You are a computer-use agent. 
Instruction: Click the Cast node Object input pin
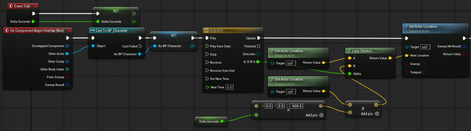(x=93, y=46)
